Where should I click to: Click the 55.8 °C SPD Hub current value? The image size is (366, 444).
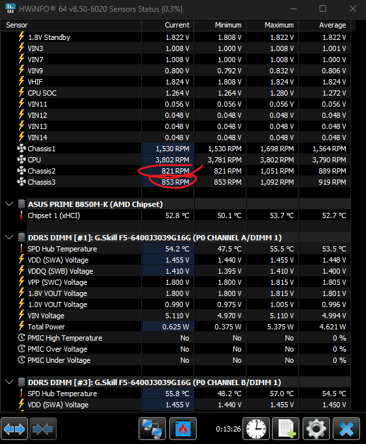(177, 394)
